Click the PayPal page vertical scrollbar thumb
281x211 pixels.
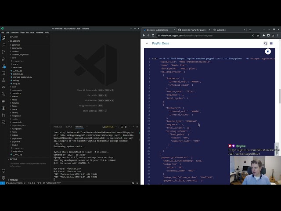(280, 96)
